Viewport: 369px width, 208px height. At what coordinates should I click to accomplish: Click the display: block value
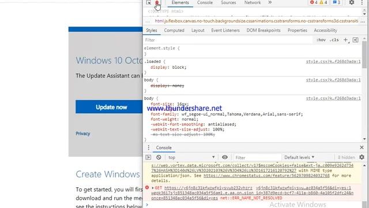click(x=178, y=67)
